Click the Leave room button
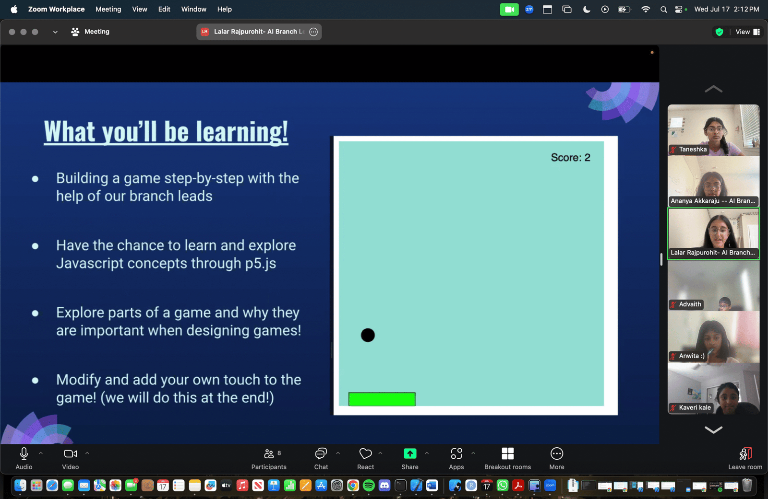The image size is (768, 499). (x=745, y=459)
